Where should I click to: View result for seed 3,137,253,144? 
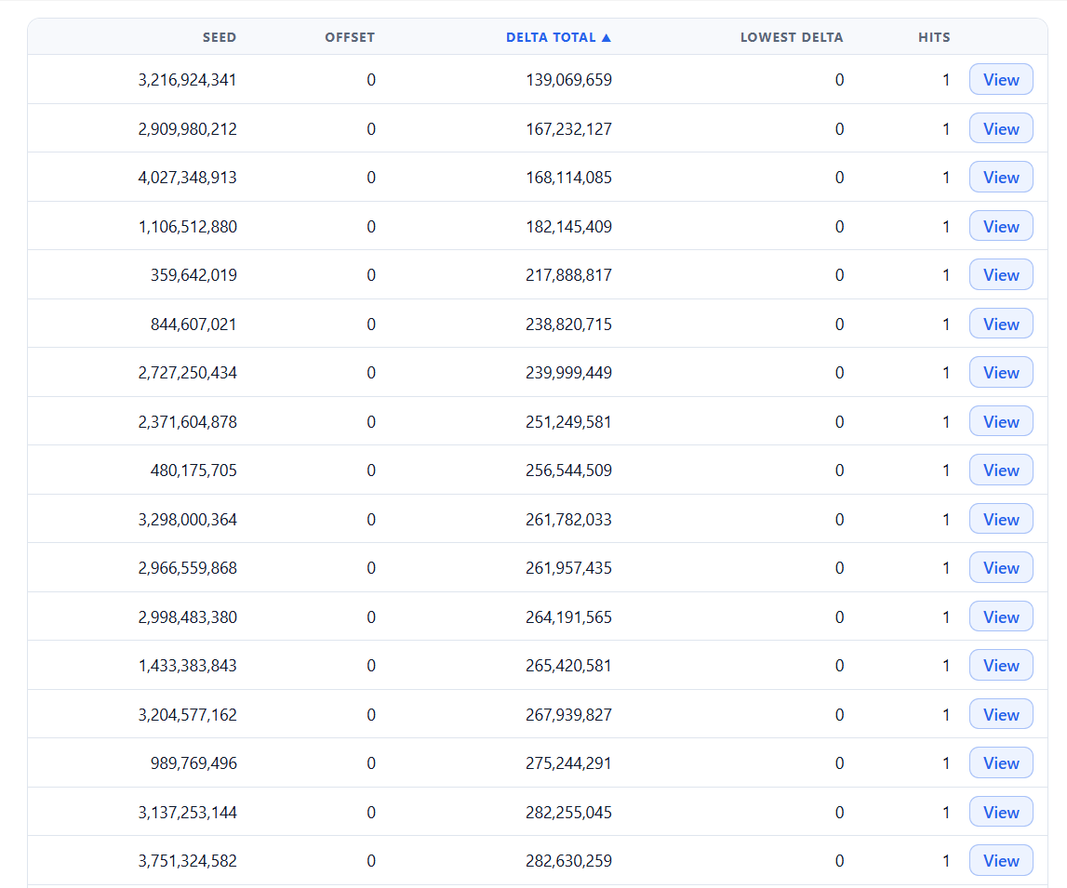click(x=1001, y=812)
